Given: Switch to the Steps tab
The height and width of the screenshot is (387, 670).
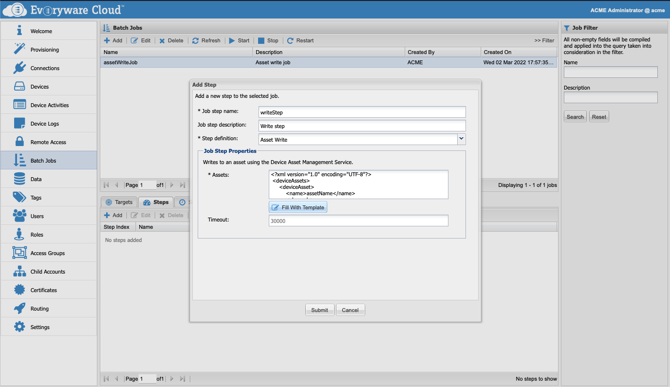Looking at the screenshot, I should (x=156, y=202).
